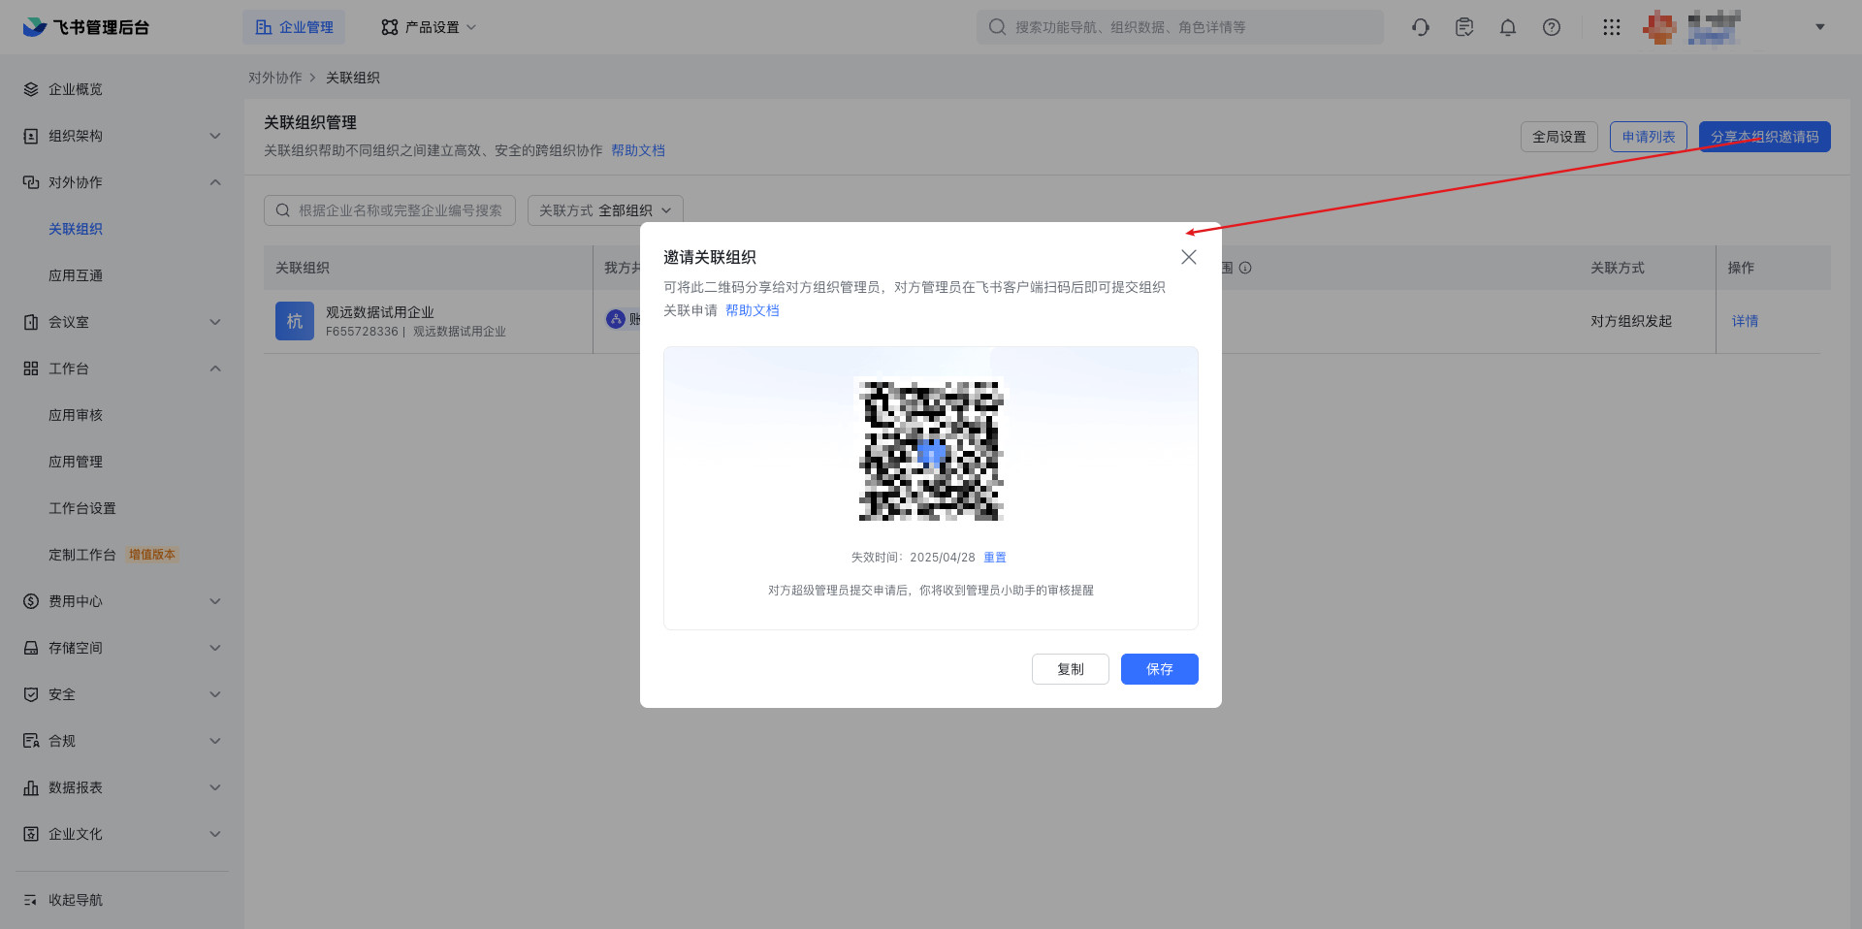
Task: Click the 组织架构 sidebar icon
Action: pyautogui.click(x=31, y=136)
